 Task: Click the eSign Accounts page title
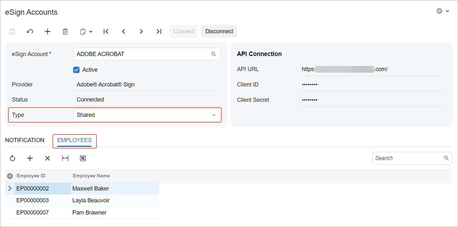click(31, 12)
